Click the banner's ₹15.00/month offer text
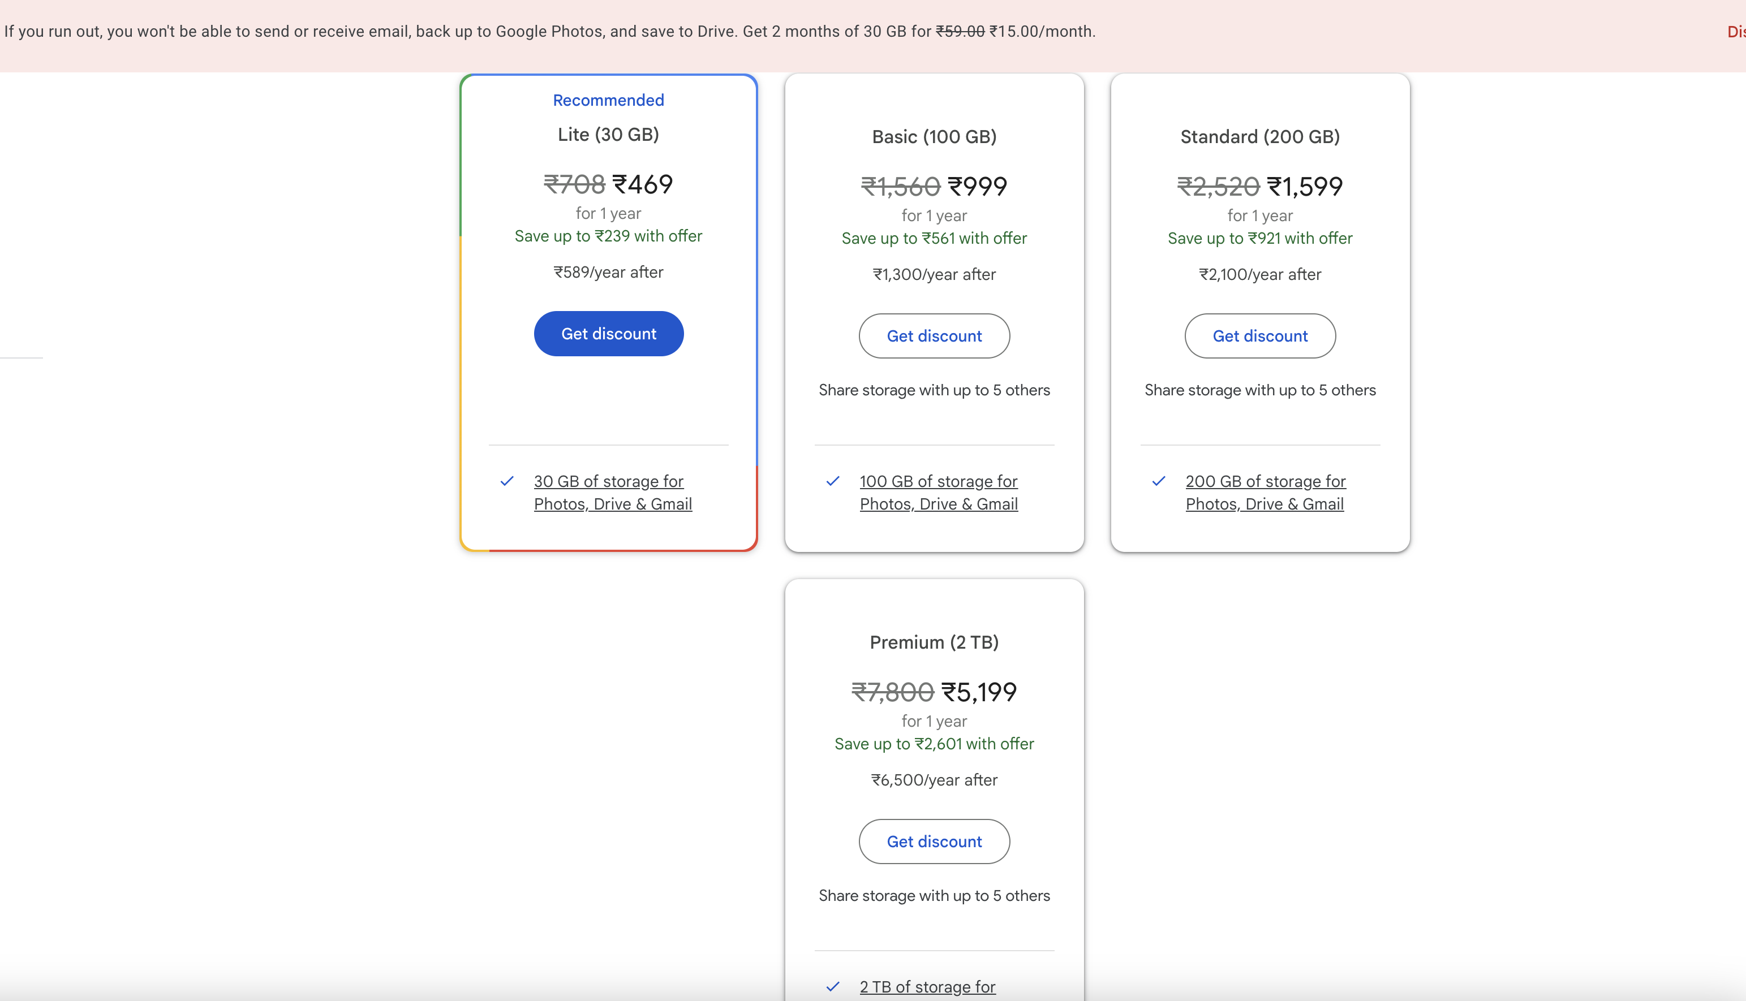This screenshot has height=1001, width=1746. point(1041,32)
